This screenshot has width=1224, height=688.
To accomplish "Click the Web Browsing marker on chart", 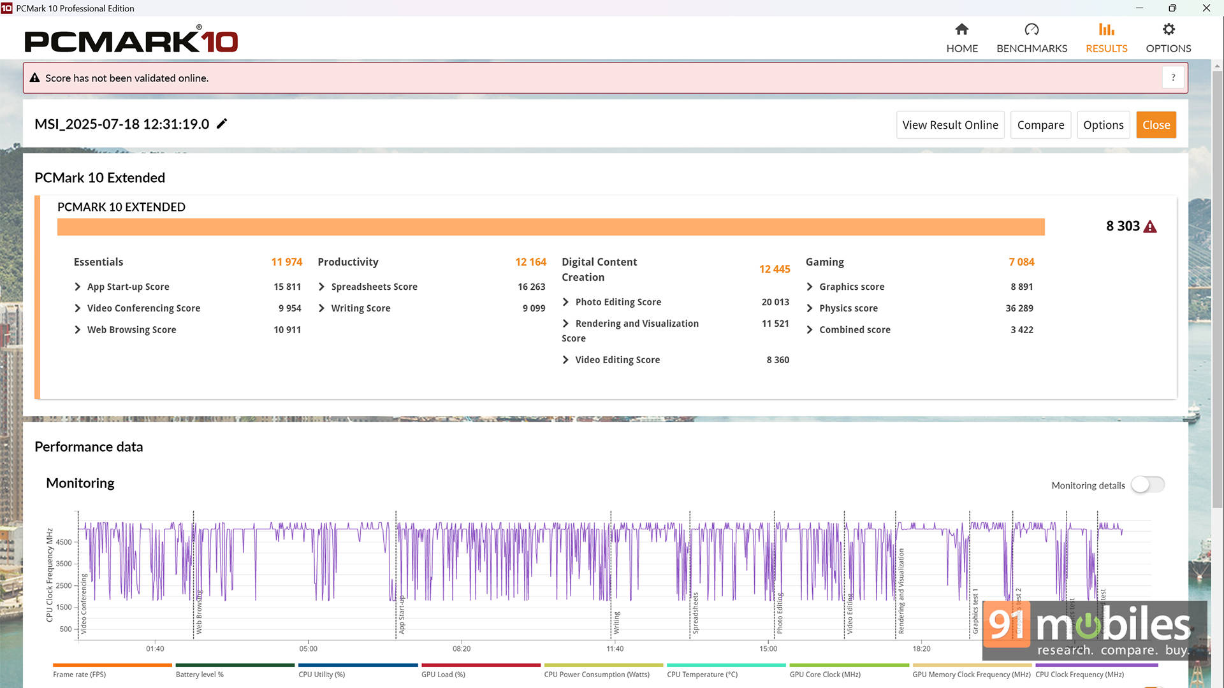I will [x=198, y=612].
